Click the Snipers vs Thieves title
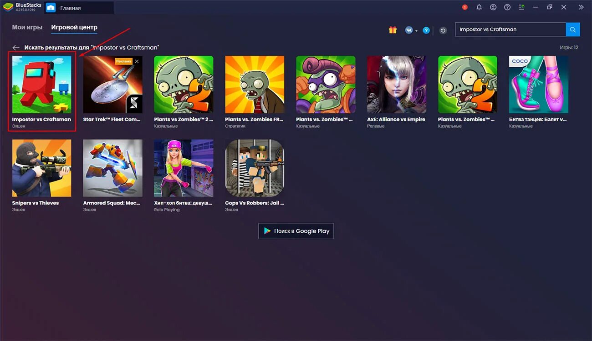The height and width of the screenshot is (341, 592). coord(36,203)
